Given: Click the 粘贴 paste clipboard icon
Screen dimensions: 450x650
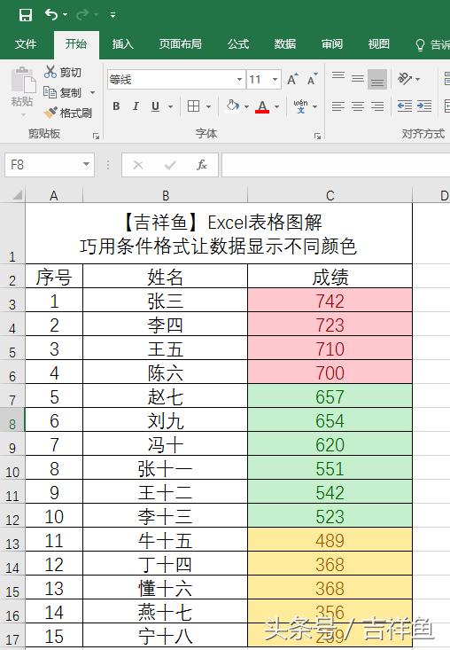Looking at the screenshot, I should point(23,80).
